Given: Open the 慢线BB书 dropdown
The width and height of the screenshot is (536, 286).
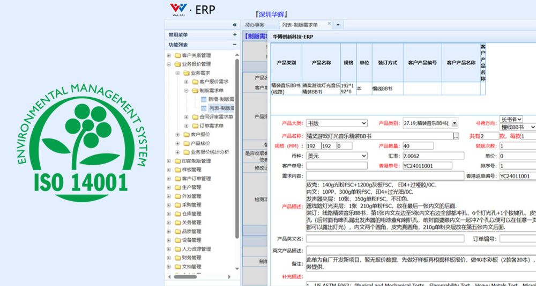Looking at the screenshot, I should click(518, 127).
